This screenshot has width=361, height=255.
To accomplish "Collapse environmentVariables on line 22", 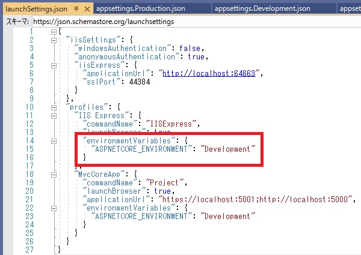I will [54, 208].
